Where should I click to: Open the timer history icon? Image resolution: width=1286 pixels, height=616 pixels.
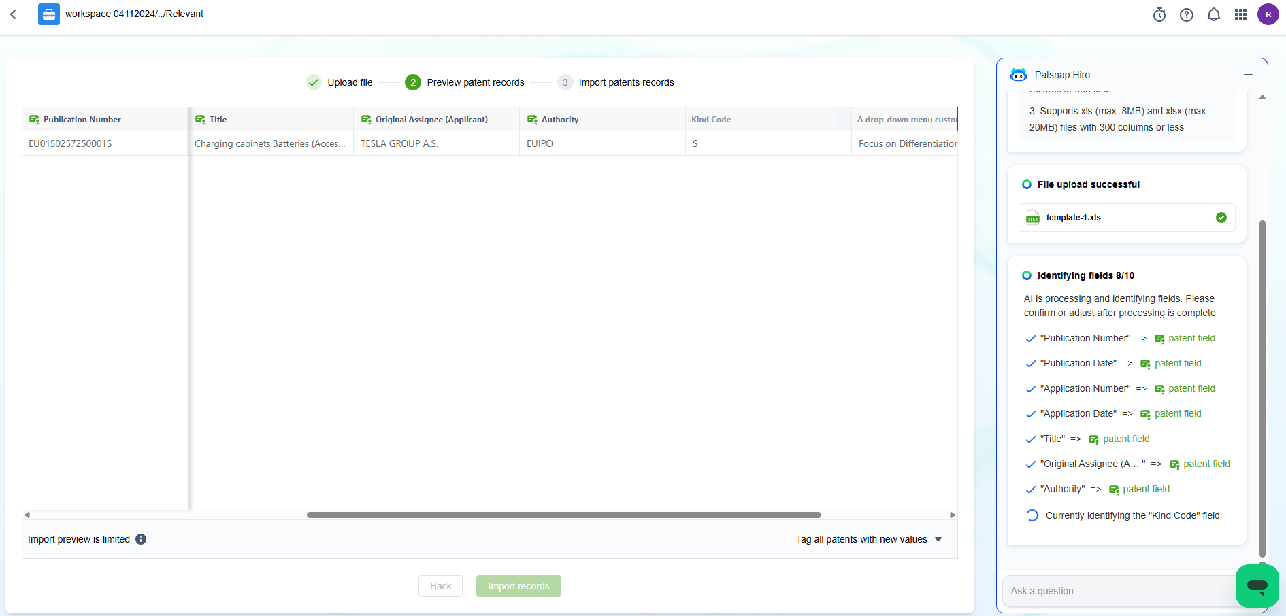(1159, 15)
